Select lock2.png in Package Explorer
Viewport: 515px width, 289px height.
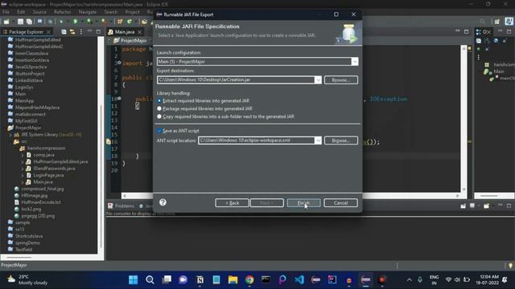coord(31,209)
